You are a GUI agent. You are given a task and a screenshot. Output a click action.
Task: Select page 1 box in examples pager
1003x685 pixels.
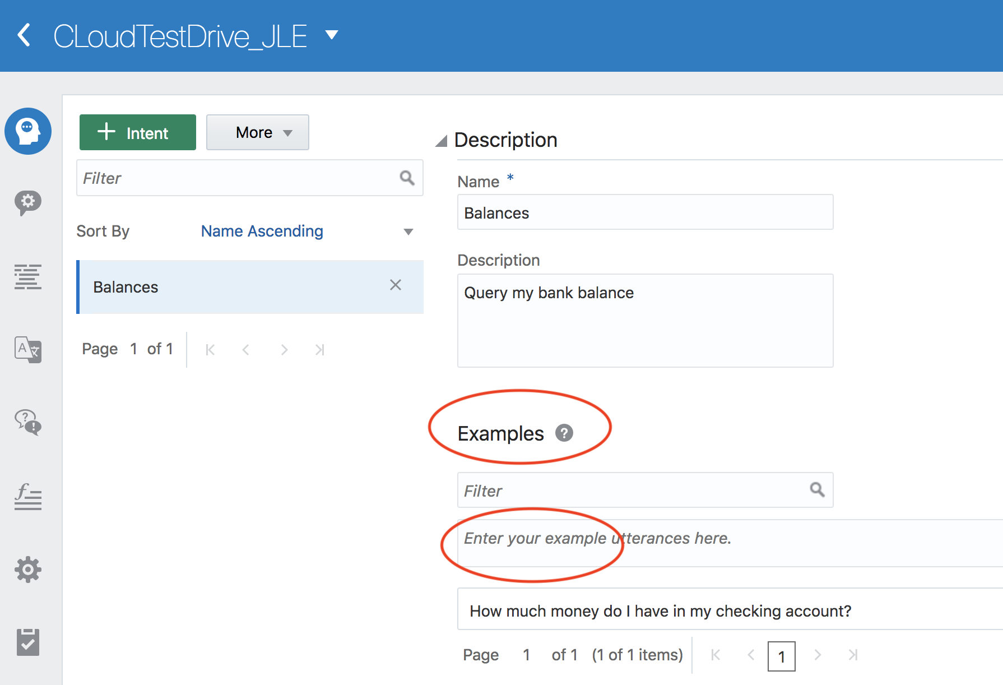pyautogui.click(x=782, y=656)
